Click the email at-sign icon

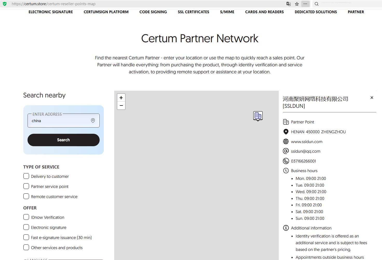pos(286,151)
